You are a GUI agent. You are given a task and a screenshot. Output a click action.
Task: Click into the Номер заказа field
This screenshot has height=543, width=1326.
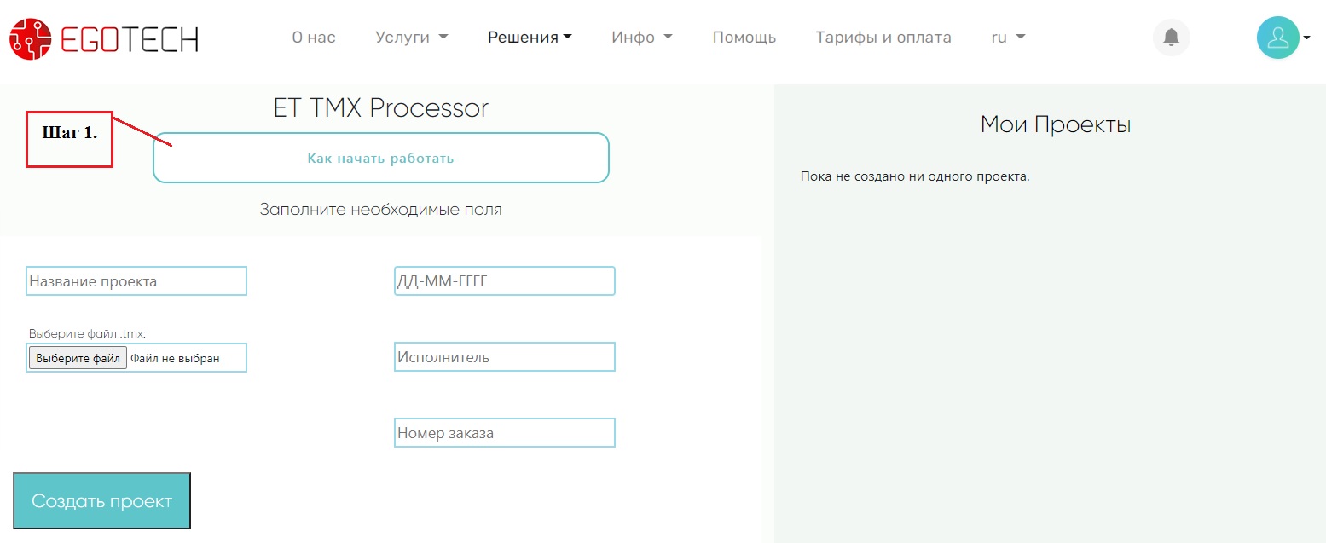504,433
